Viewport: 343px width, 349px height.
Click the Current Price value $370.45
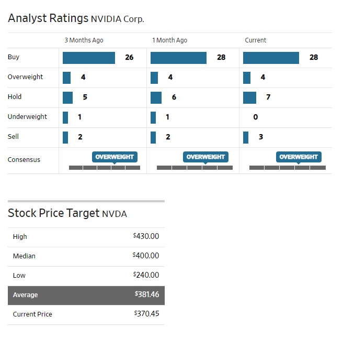click(x=146, y=314)
